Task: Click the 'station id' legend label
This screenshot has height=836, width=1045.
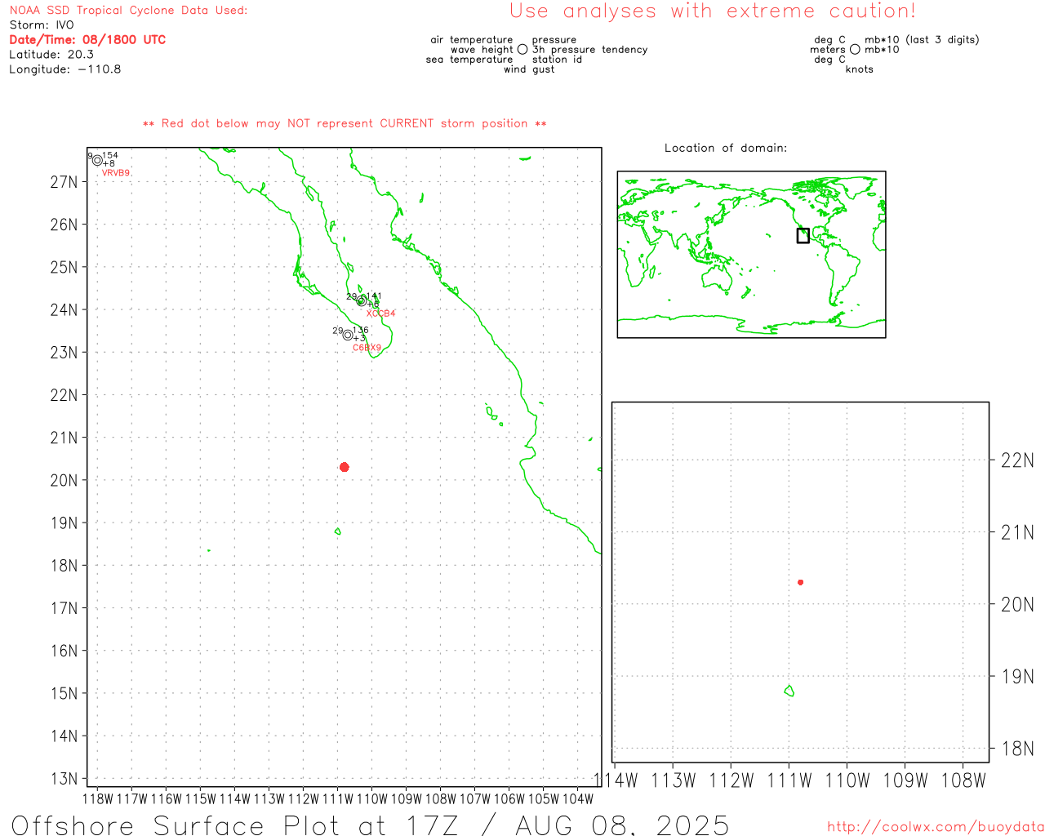Action: (x=557, y=60)
